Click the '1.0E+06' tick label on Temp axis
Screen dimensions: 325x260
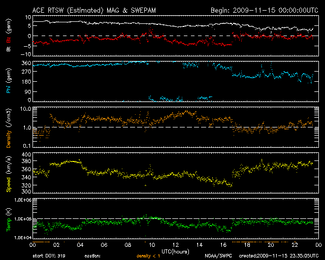(x=23, y=200)
